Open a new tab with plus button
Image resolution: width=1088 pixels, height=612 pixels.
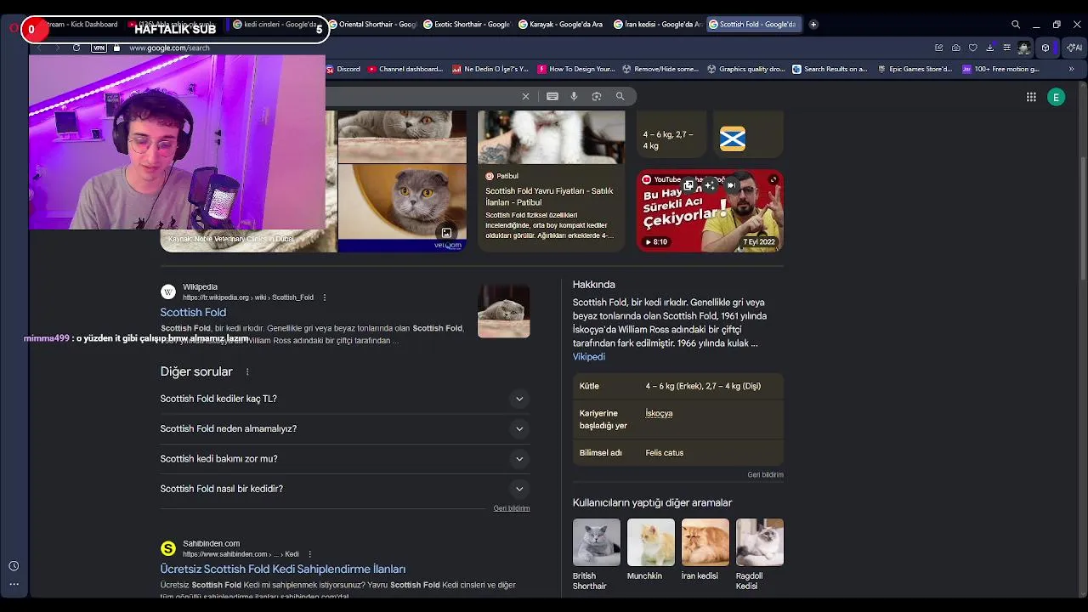point(813,25)
